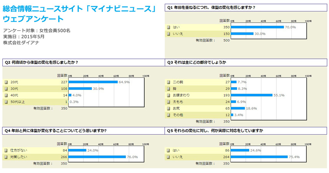
Task: Click the 実施日：2015年5月 line
Action: pos(24,37)
